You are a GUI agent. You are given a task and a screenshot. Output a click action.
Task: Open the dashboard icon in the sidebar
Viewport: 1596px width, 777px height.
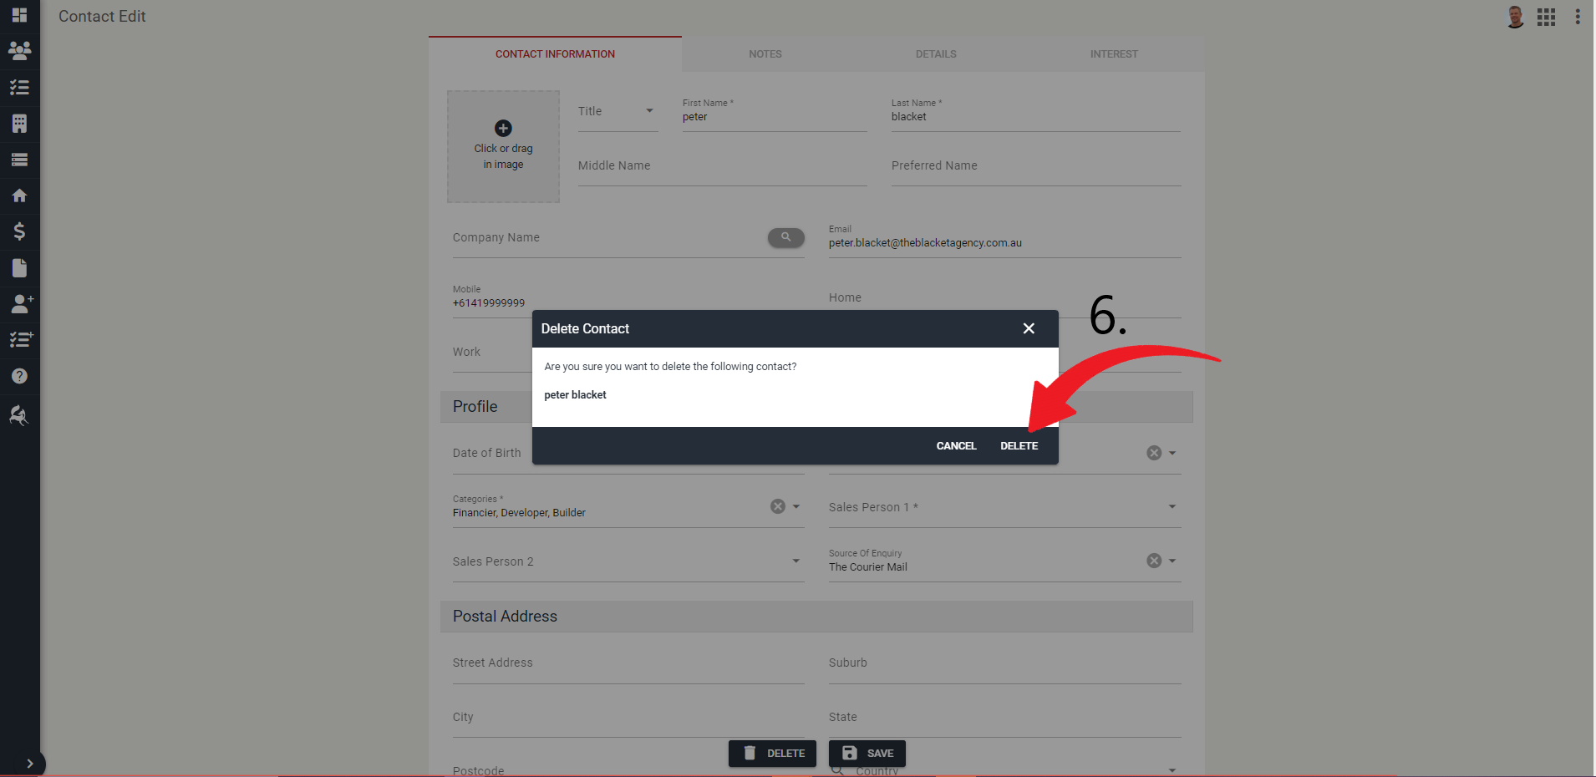tap(18, 15)
